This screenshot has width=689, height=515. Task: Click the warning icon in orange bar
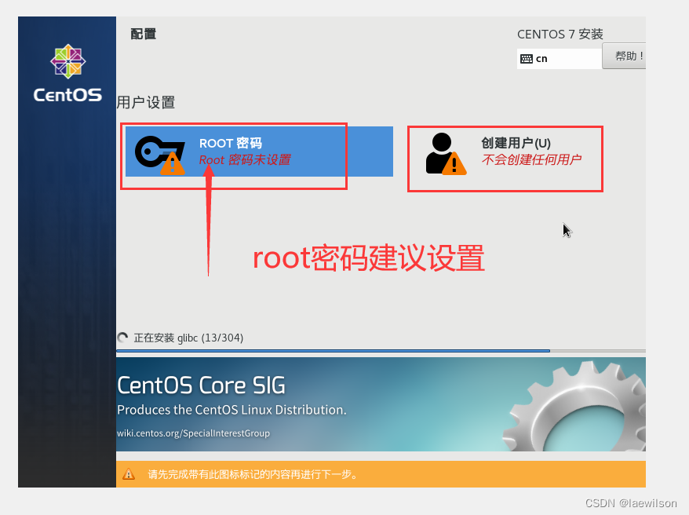[x=129, y=474]
